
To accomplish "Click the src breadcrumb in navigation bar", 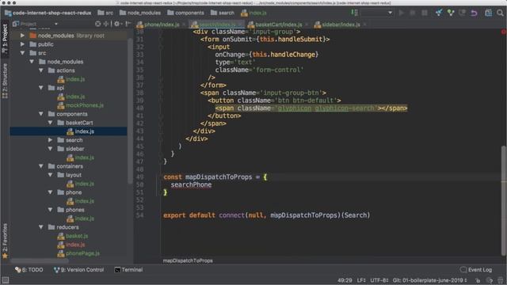I will [x=105, y=13].
